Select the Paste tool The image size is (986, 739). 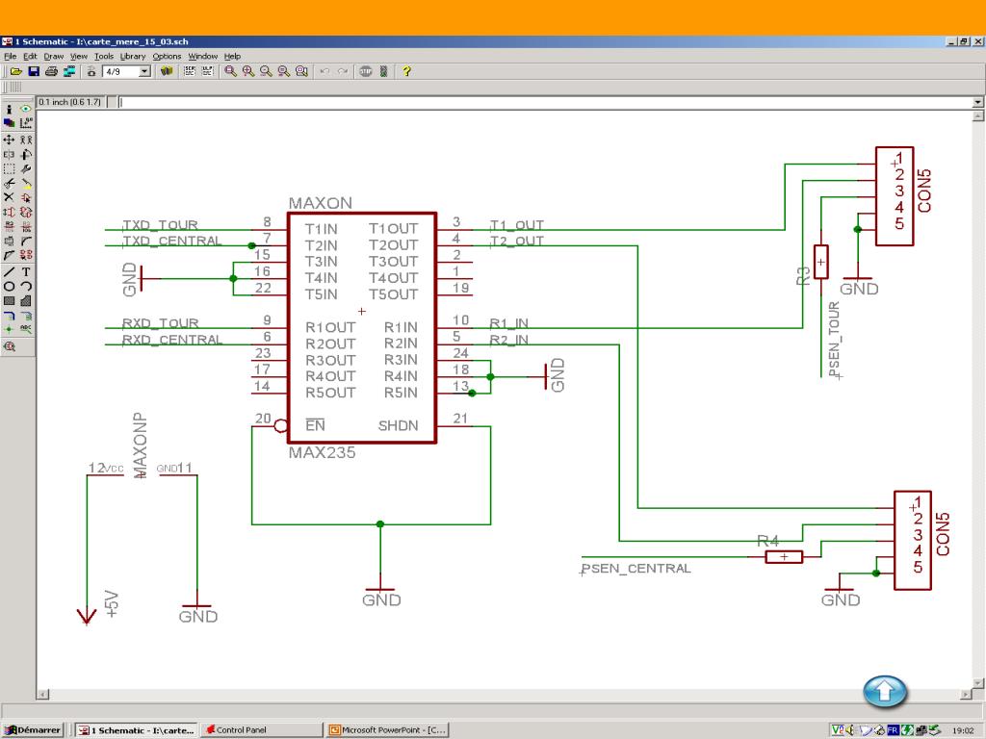(26, 184)
